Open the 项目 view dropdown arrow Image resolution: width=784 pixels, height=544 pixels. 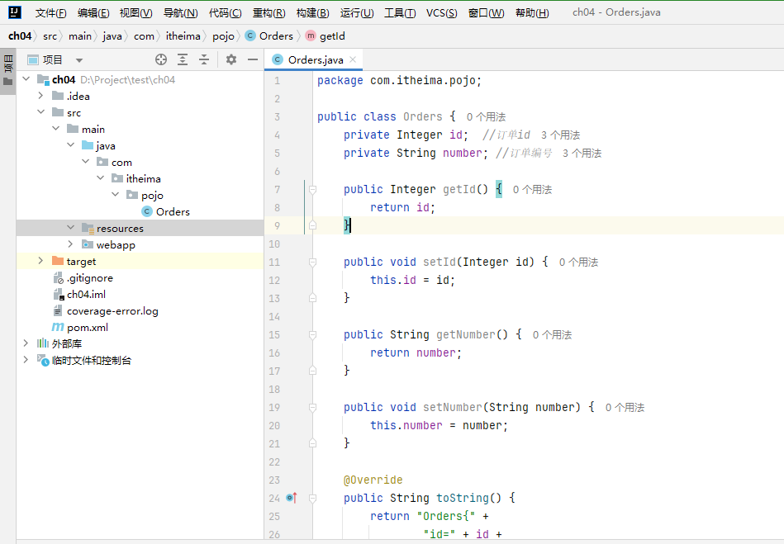(79, 60)
